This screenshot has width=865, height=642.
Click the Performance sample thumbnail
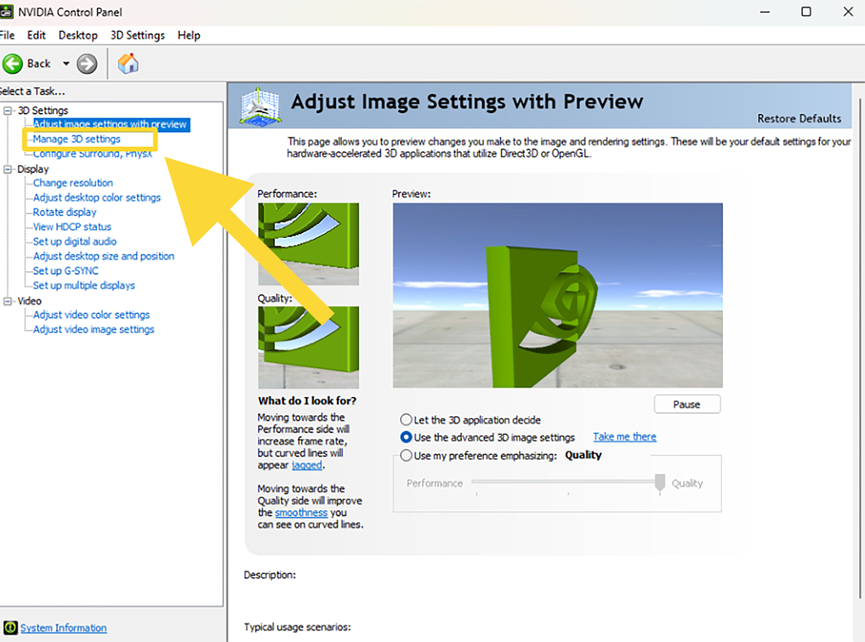[308, 244]
